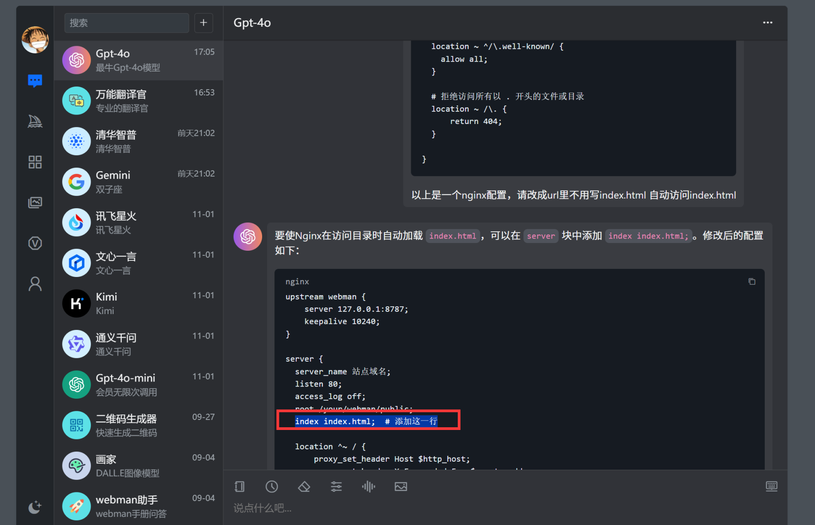Click the keyboard icon at input right

[x=772, y=487]
